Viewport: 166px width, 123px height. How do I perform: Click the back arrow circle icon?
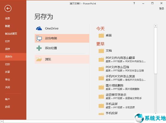pos(8,8)
